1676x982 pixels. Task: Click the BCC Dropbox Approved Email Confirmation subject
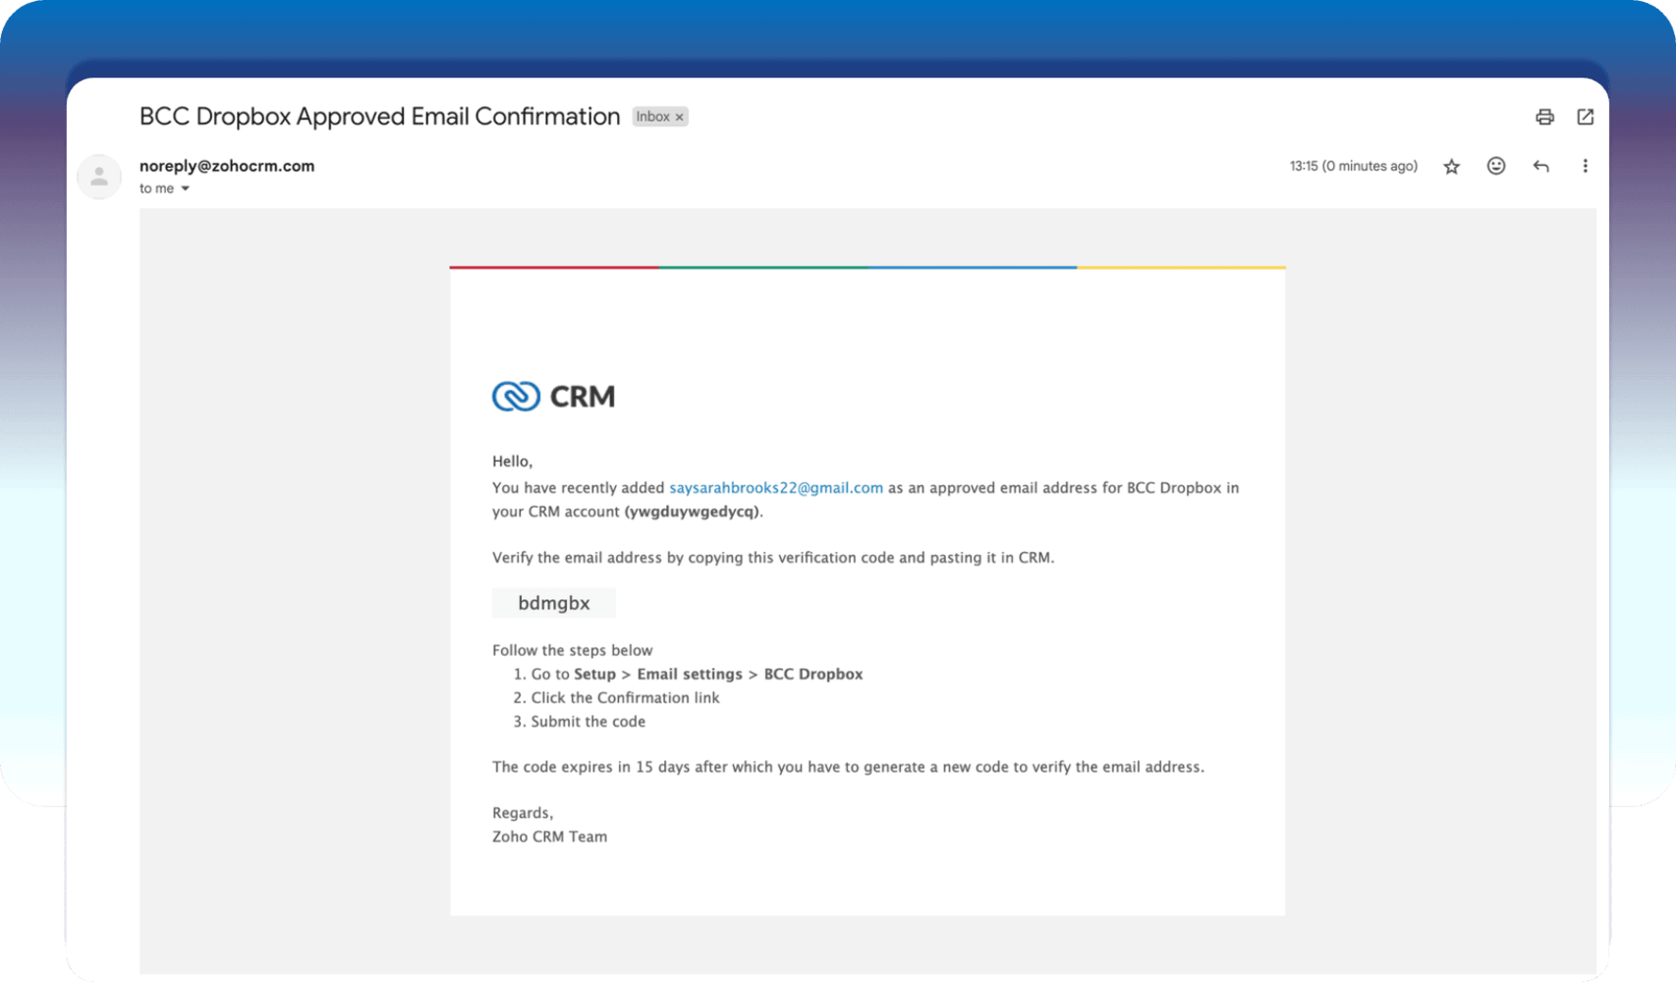coord(379,117)
